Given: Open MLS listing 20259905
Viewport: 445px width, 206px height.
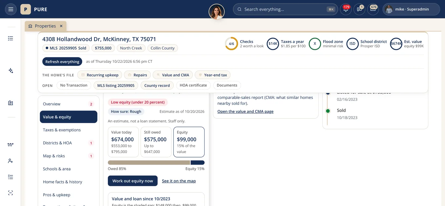Looking at the screenshot, I should point(116,85).
